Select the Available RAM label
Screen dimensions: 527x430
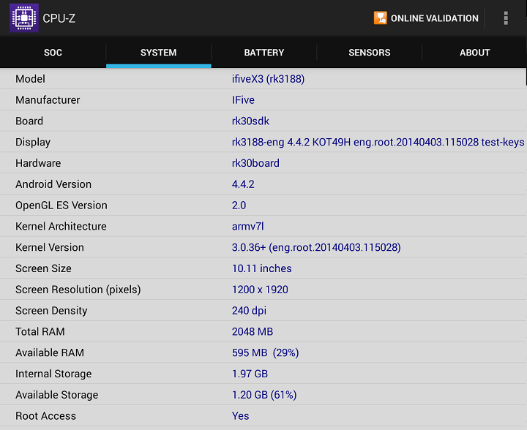[x=50, y=352]
